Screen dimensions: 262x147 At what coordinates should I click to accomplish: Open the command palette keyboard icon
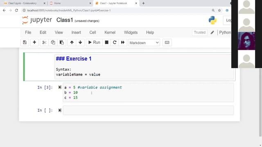167,42
